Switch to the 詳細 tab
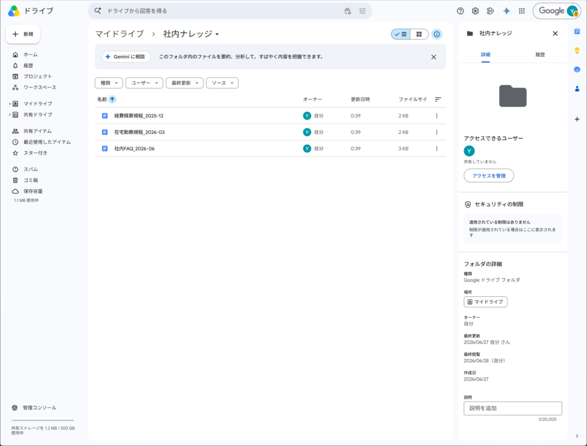 (485, 54)
